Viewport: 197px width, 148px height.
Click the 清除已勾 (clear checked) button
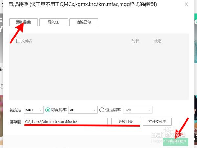[83, 22]
